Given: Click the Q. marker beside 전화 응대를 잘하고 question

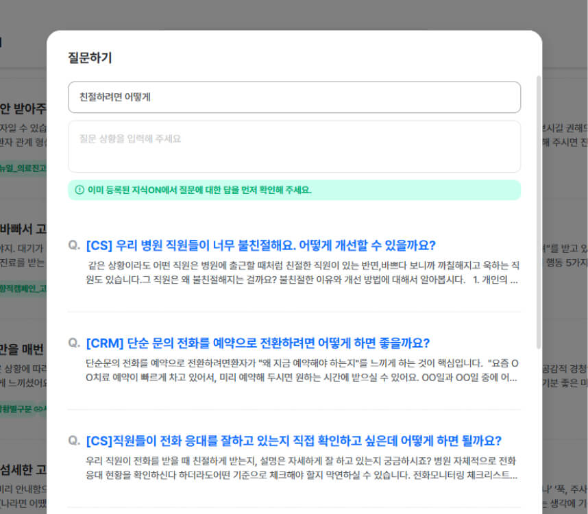Looking at the screenshot, I should click(74, 440).
